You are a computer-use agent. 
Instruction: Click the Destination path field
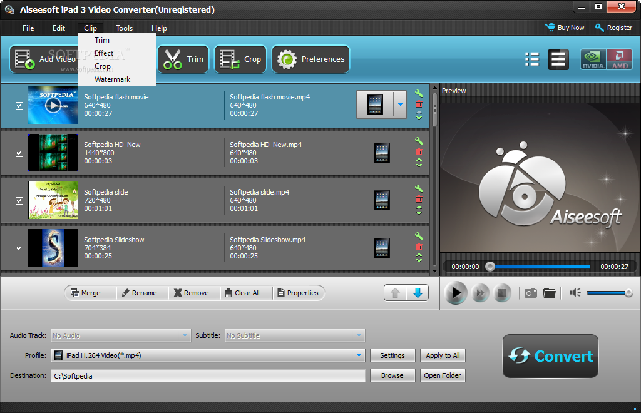click(x=208, y=376)
